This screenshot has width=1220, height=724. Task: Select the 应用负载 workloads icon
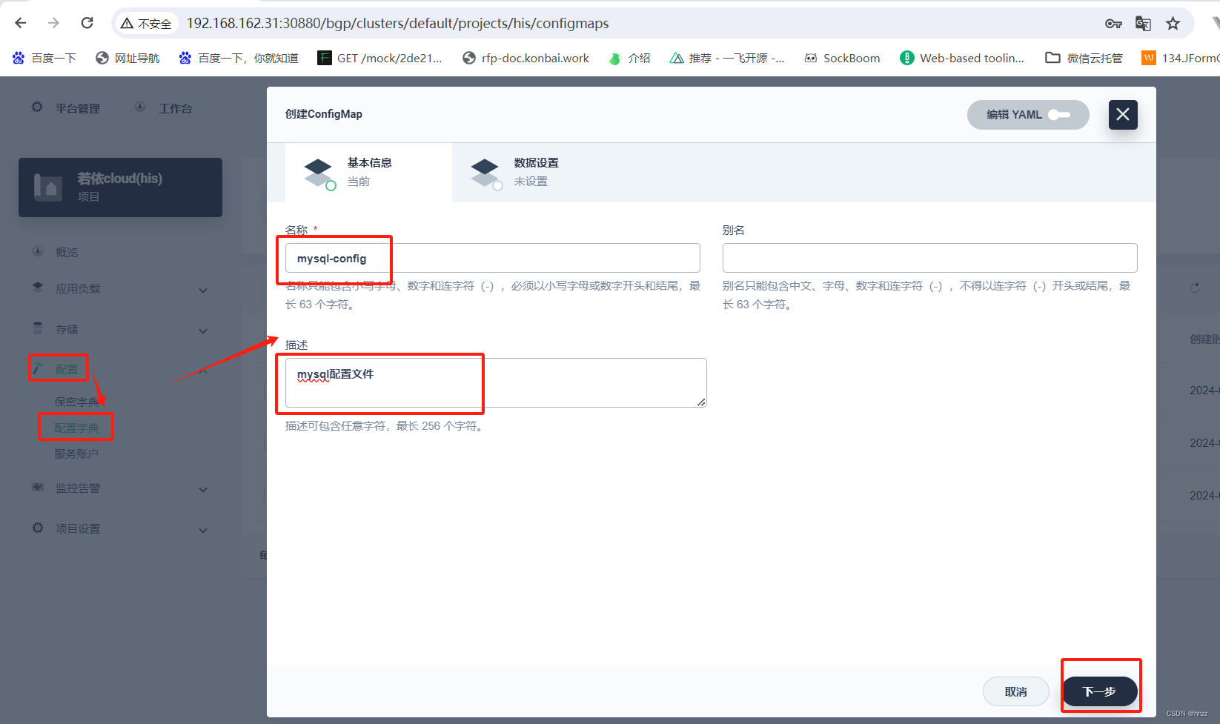point(38,288)
